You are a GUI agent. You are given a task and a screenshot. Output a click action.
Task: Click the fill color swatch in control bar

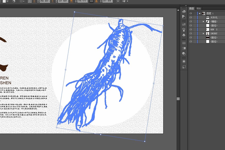(x=4, y=1)
